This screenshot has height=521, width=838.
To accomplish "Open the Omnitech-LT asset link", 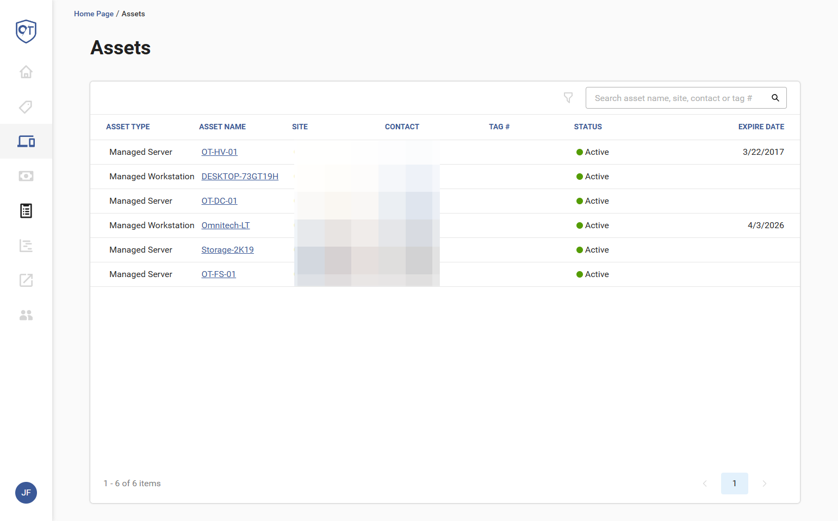I will (226, 225).
